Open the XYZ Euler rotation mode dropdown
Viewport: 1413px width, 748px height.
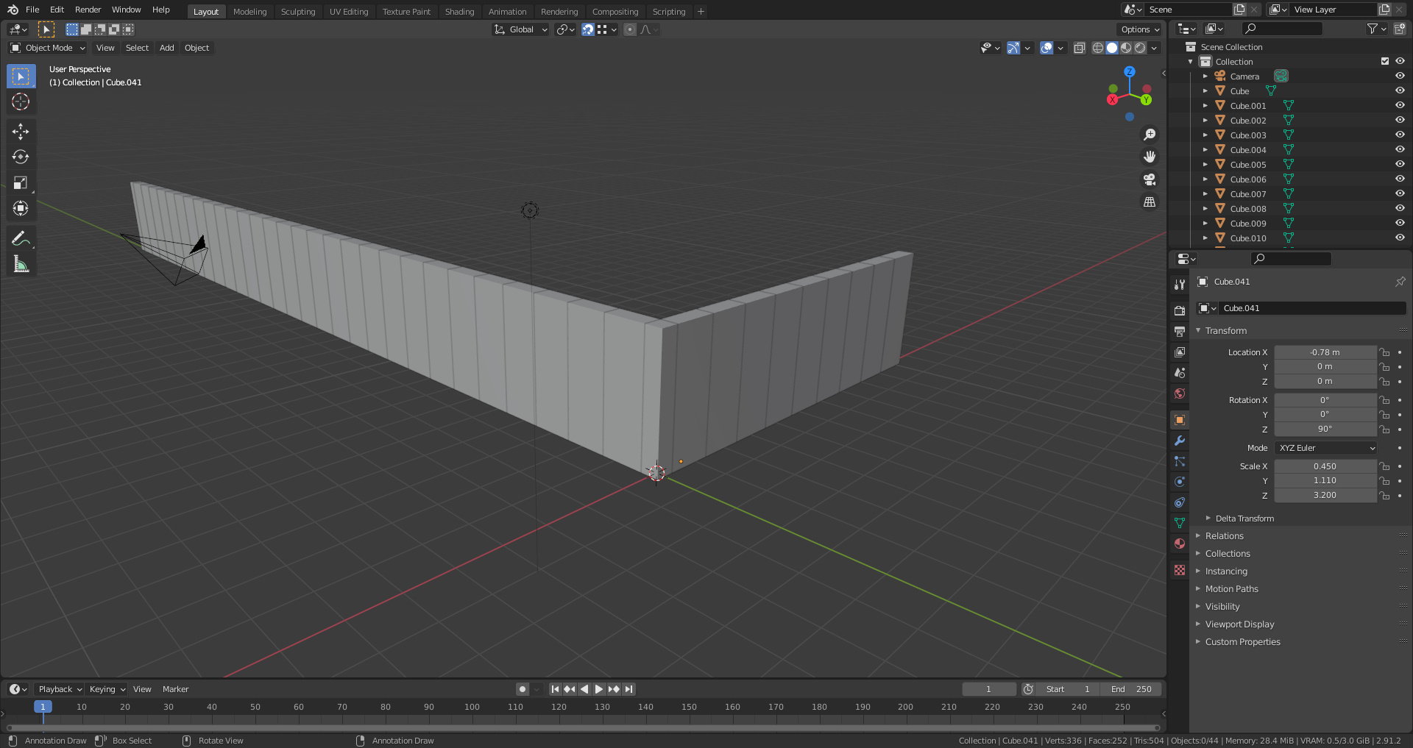pos(1325,448)
